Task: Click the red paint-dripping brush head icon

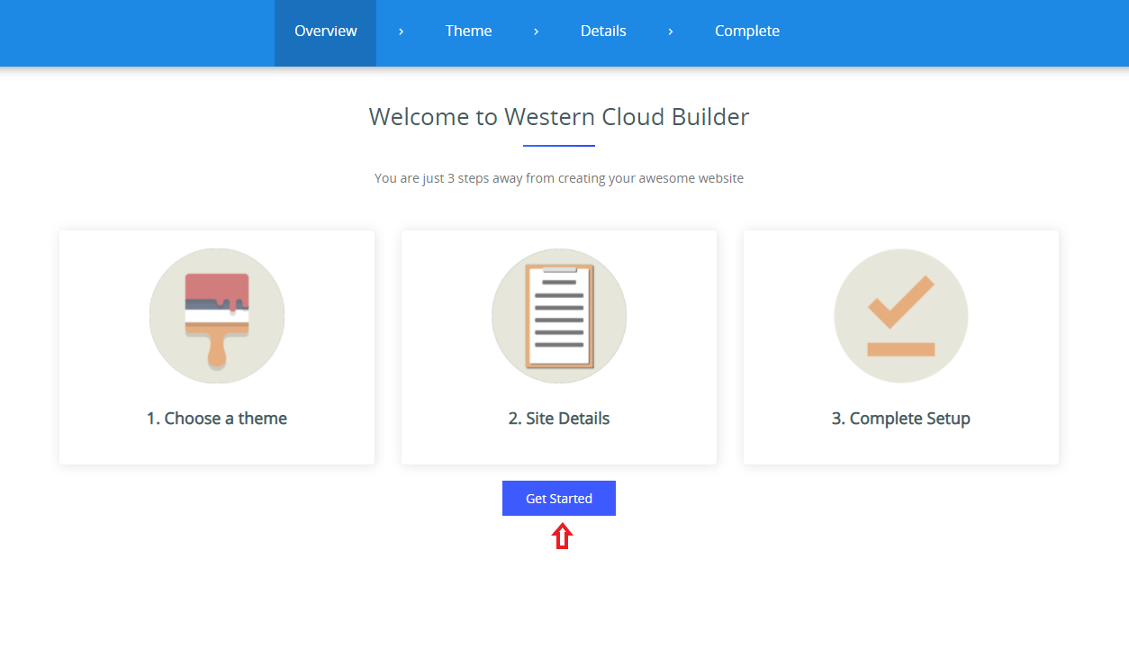Action: 217,292
